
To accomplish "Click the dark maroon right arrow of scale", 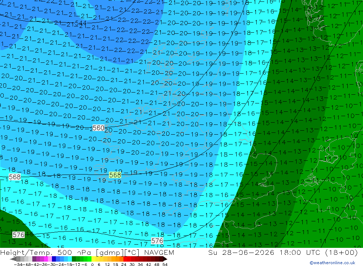I will pyautogui.click(x=165, y=259).
